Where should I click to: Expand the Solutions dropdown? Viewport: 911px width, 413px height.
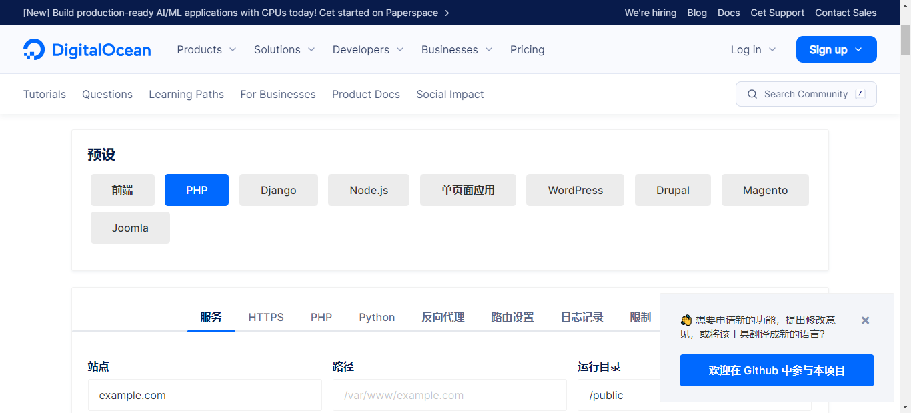285,49
